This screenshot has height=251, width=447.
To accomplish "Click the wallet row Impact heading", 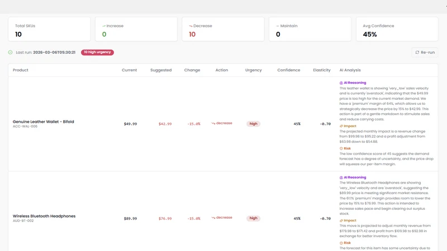I will point(350,126).
